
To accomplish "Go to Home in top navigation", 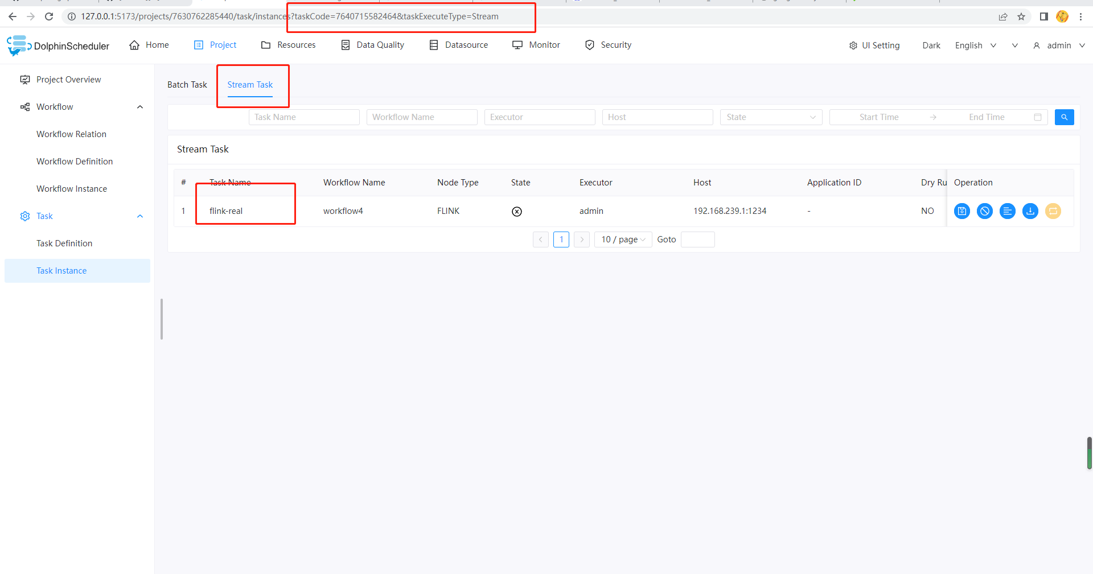I will coord(149,45).
